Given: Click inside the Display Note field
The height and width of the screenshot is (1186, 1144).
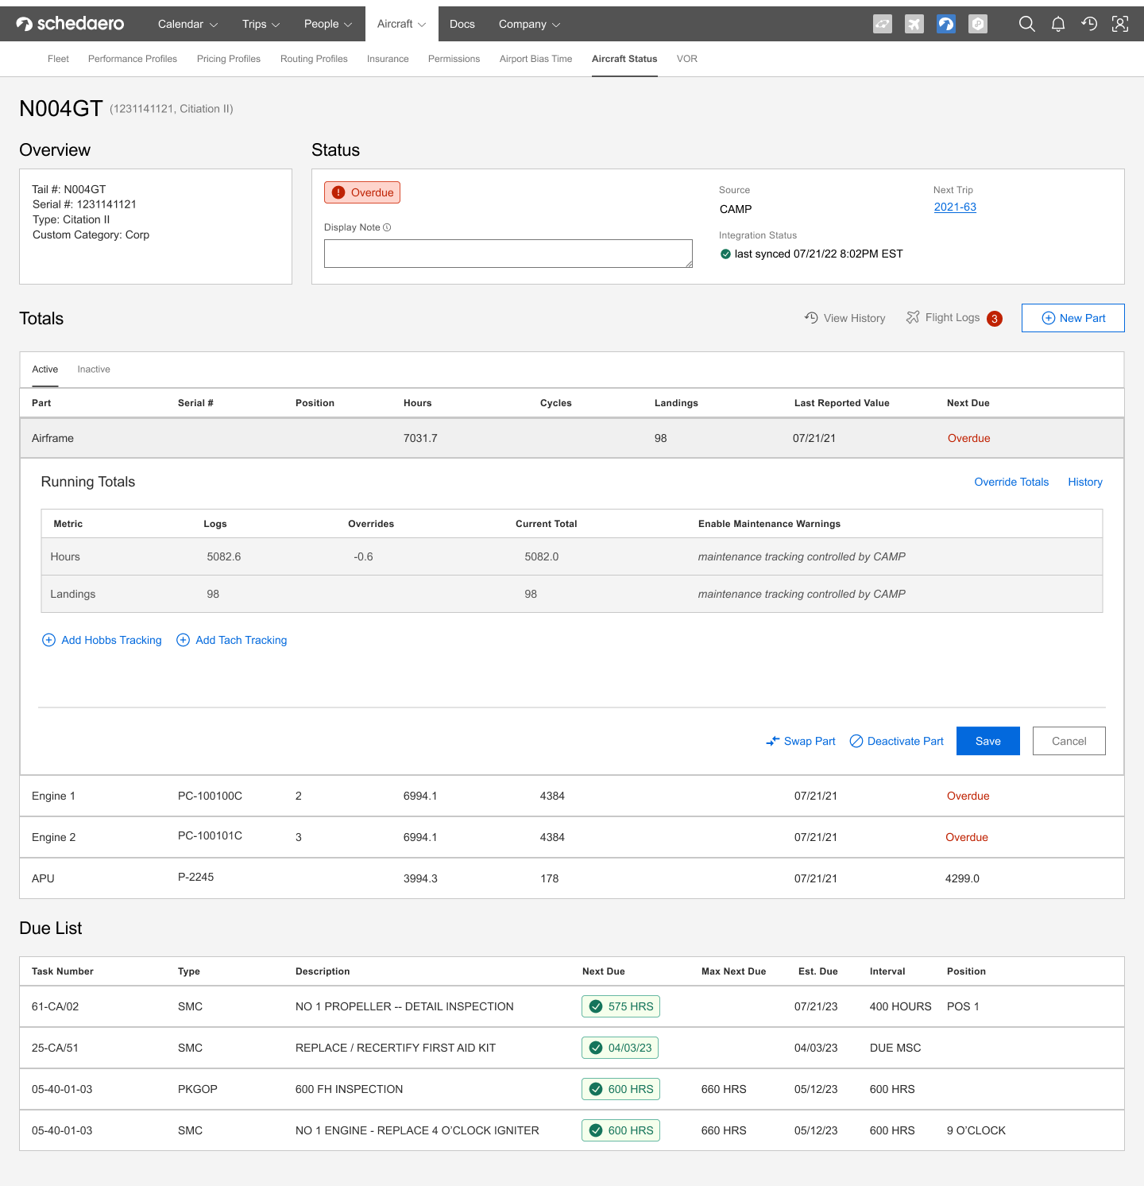Looking at the screenshot, I should tap(508, 253).
